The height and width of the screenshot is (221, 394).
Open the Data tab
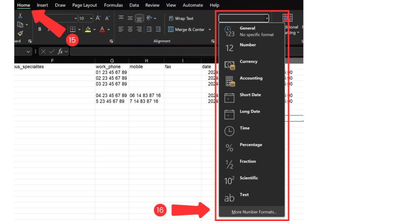(x=134, y=5)
